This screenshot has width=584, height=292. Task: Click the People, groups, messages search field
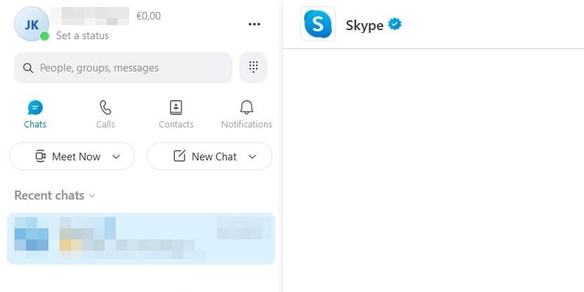tap(123, 68)
